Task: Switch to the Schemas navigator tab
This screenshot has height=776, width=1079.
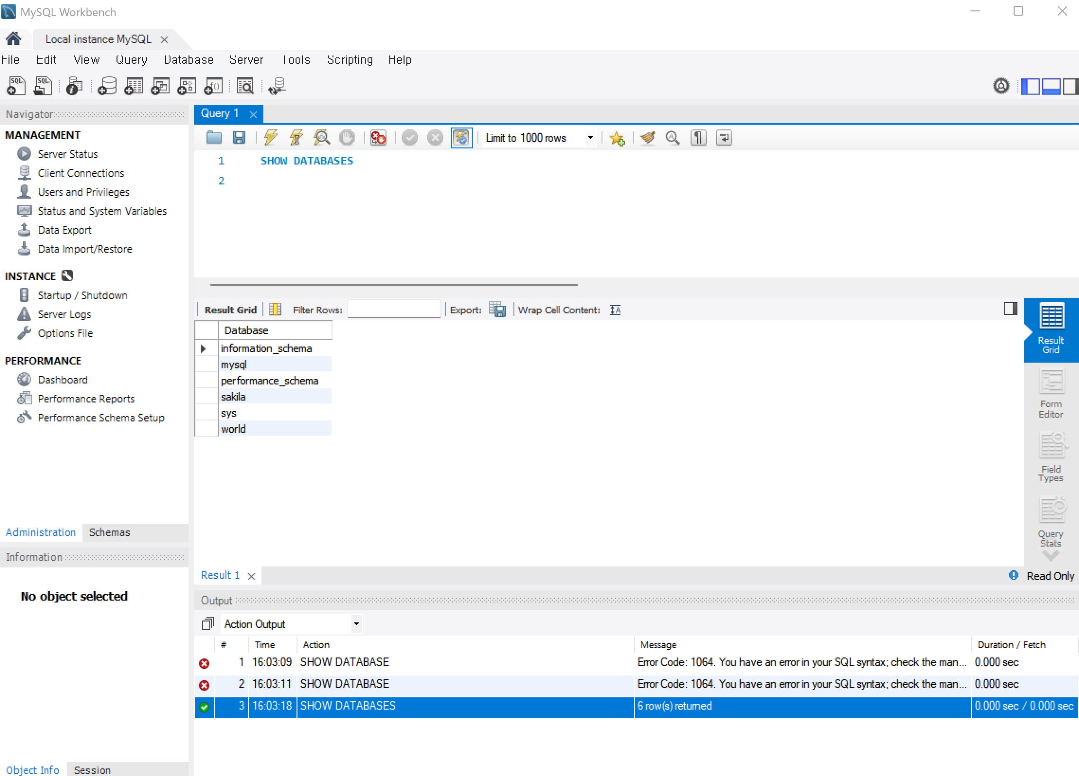Action: tap(109, 532)
